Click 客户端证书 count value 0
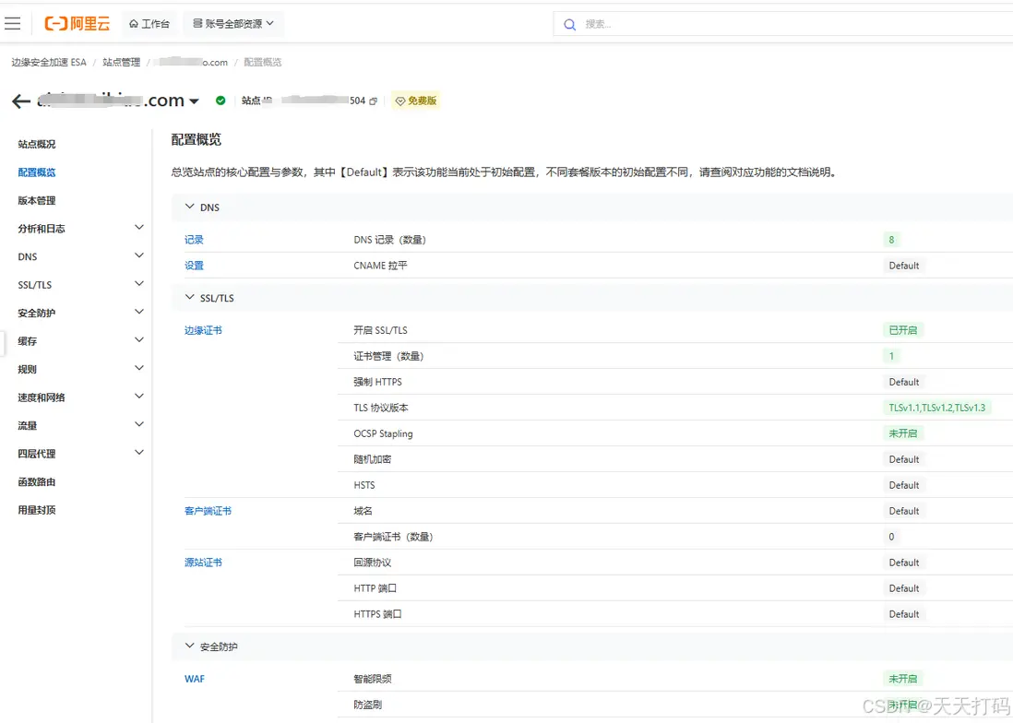This screenshot has width=1013, height=723. pyautogui.click(x=891, y=537)
